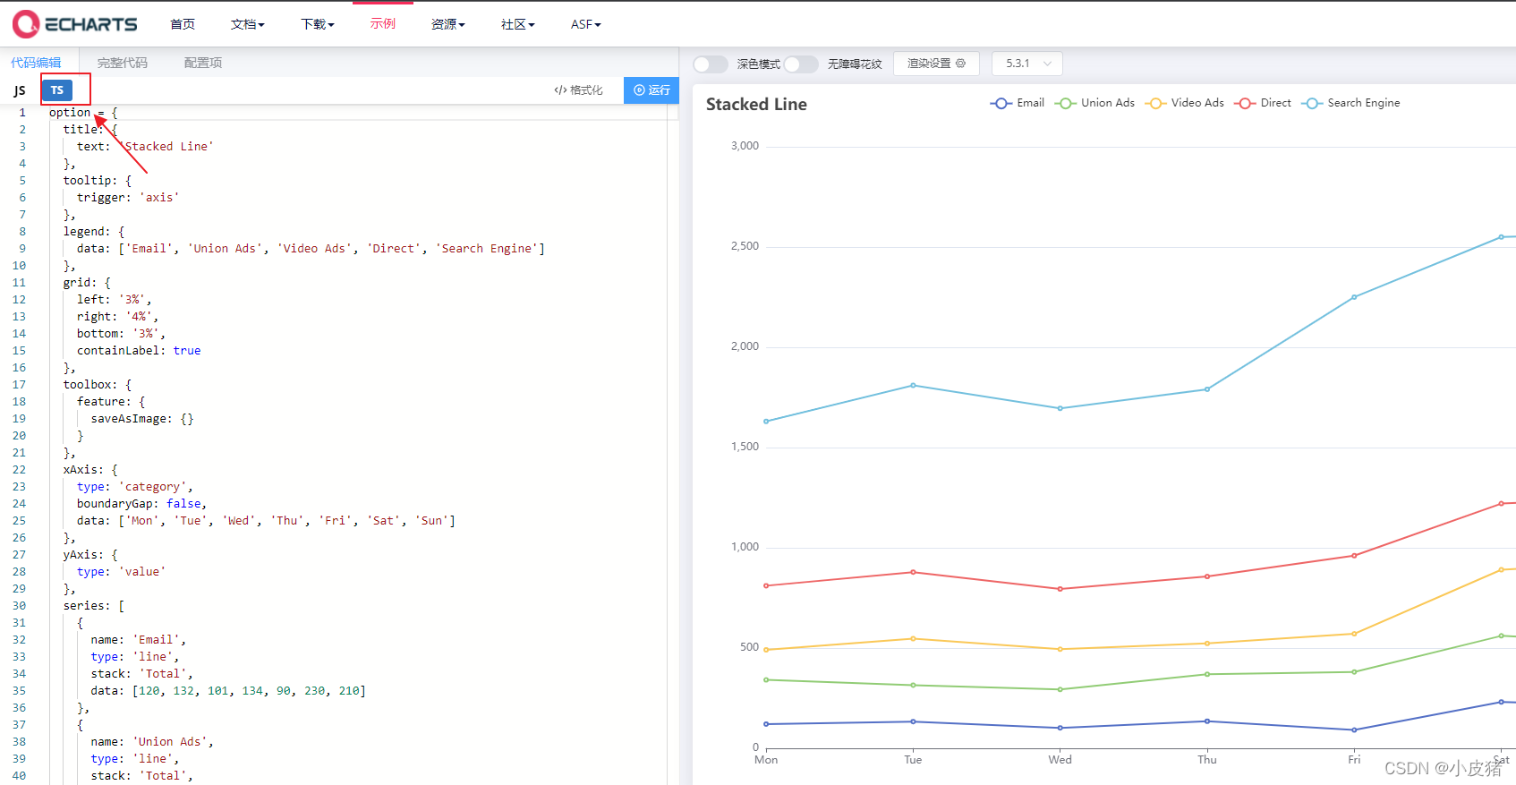
Task: Toggle the Search Engine legend marker
Action: pos(1312,104)
